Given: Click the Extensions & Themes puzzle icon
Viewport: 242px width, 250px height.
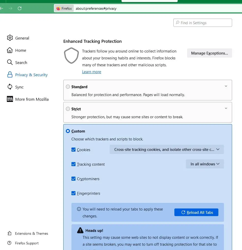Looking at the screenshot, I should pos(10,233).
